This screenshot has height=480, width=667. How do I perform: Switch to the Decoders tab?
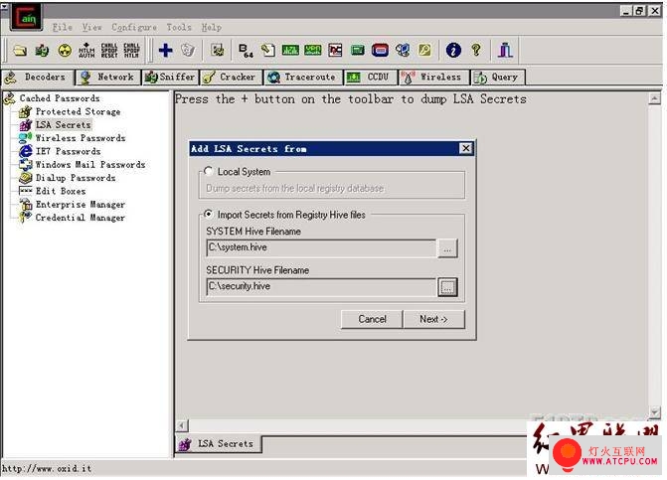(x=38, y=77)
